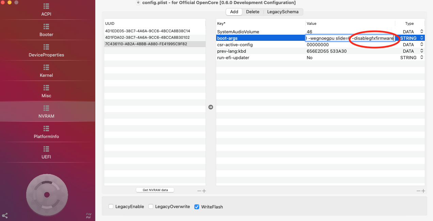The height and width of the screenshot is (221, 433).
Task: Switch to the LegacySchema tab
Action: [x=283, y=12]
